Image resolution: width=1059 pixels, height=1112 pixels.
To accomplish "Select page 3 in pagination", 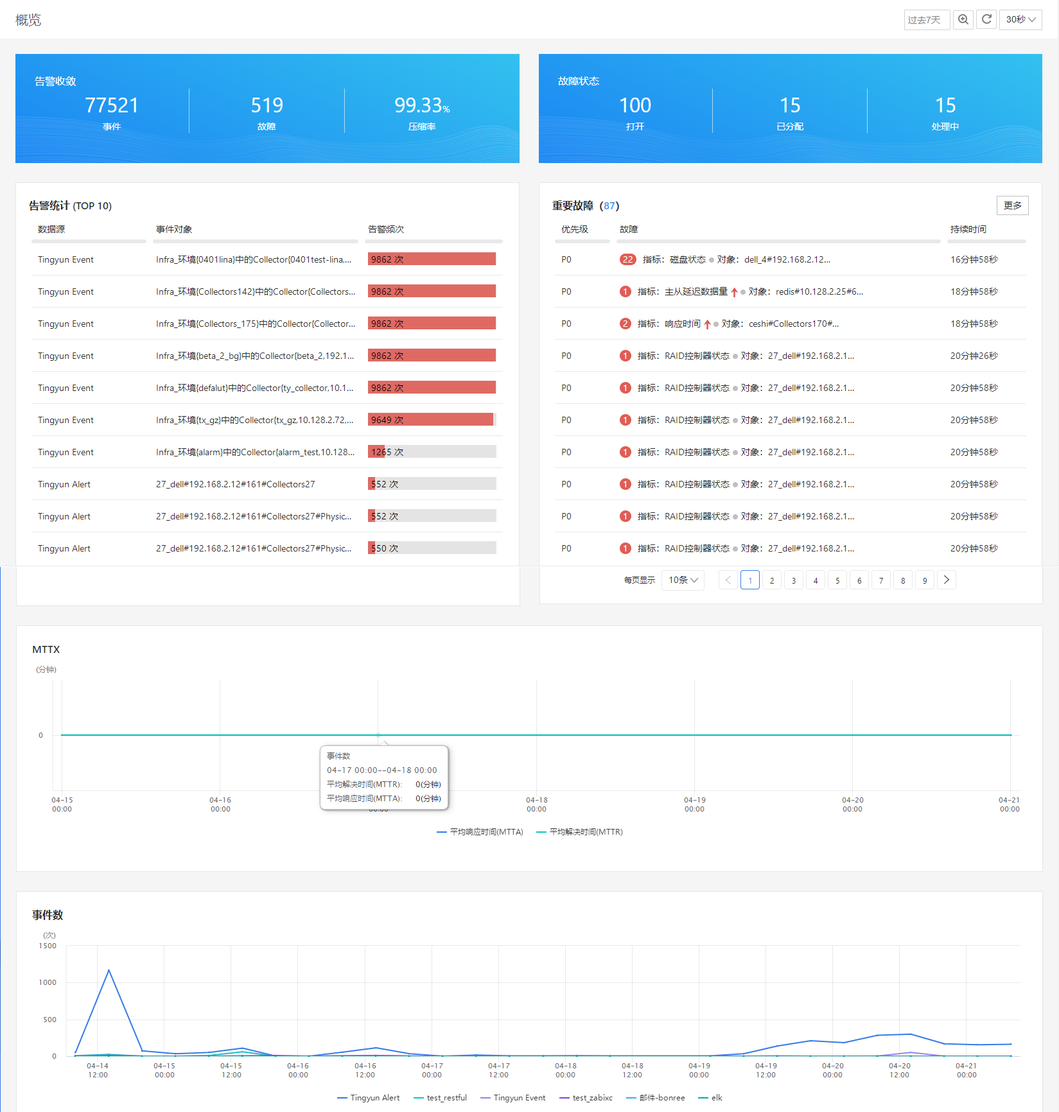I will coord(793,580).
